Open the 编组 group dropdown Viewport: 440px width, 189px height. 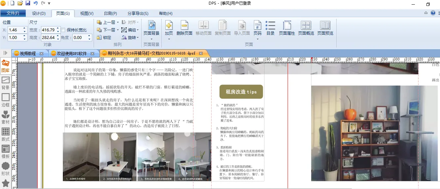click(138, 30)
